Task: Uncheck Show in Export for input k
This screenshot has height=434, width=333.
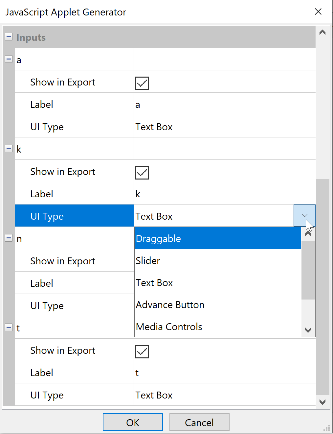Action: point(142,173)
